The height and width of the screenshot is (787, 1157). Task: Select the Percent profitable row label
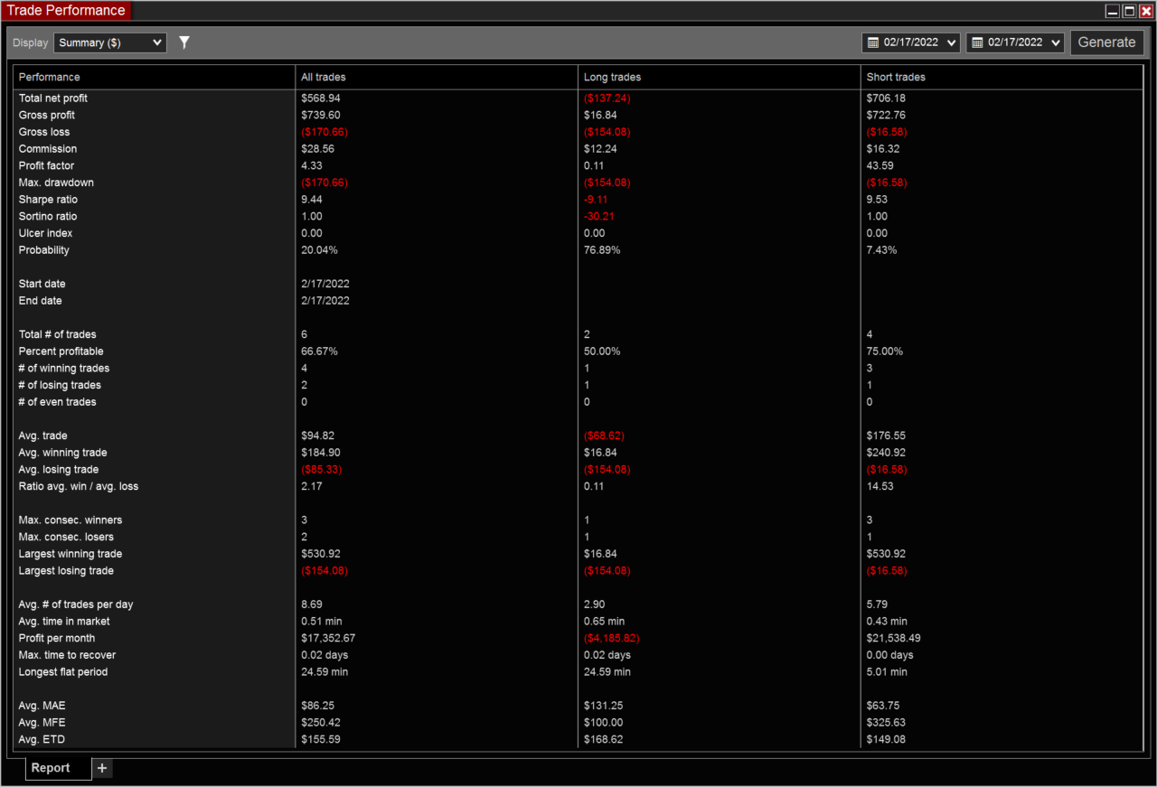tap(61, 351)
